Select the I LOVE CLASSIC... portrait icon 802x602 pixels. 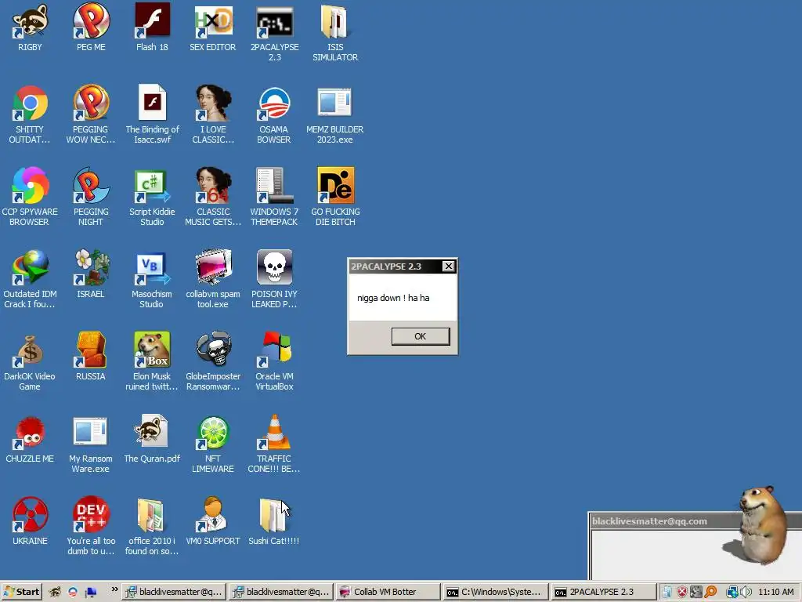[213, 115]
